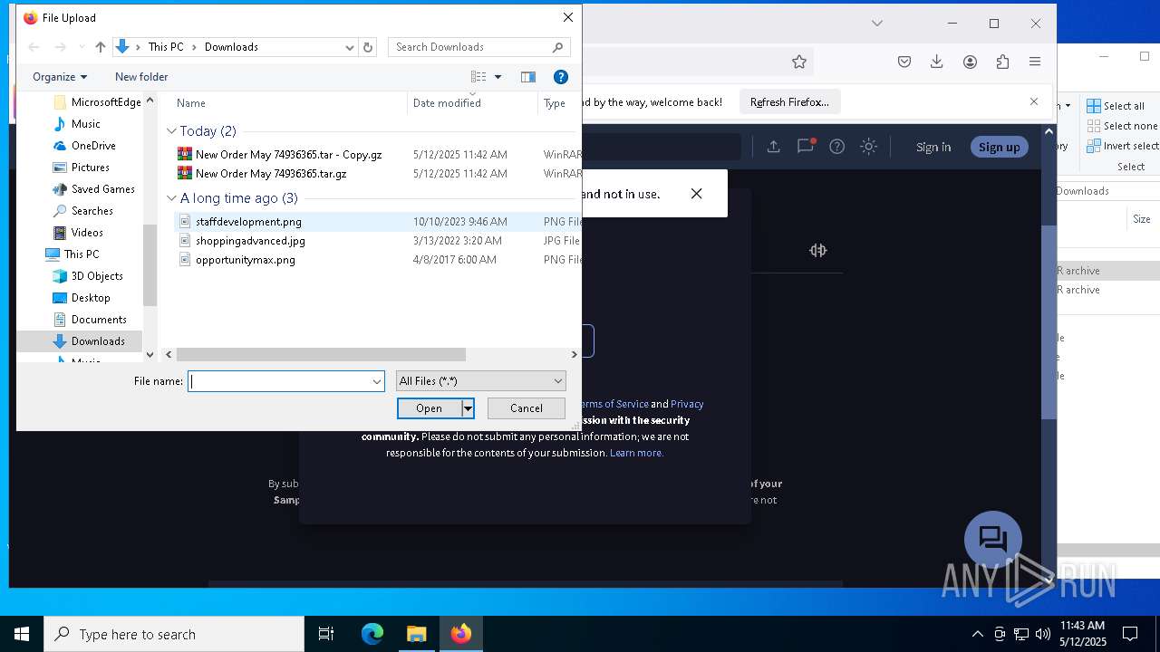The width and height of the screenshot is (1160, 652).
Task: Select Desktop in navigation tree
Action: [x=91, y=298]
